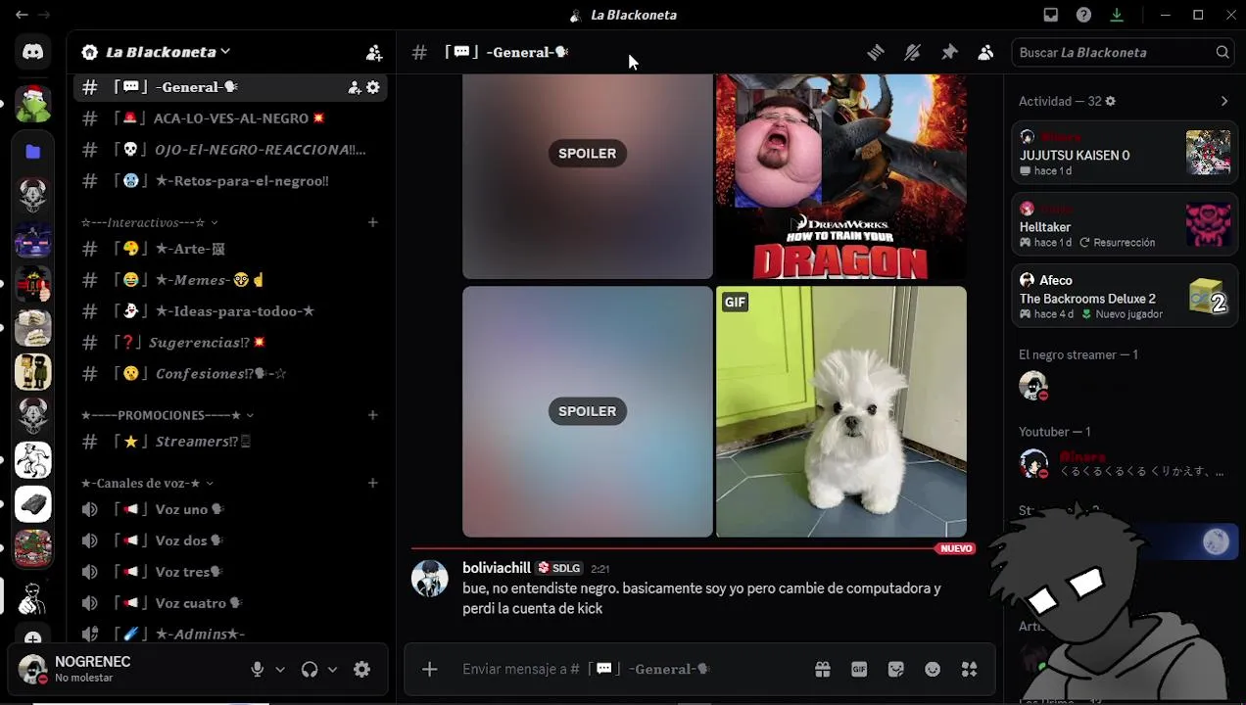Click invite people icon beside server name

pyautogui.click(x=374, y=53)
